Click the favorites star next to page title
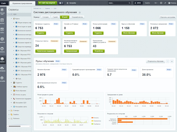 (x=80, y=12)
